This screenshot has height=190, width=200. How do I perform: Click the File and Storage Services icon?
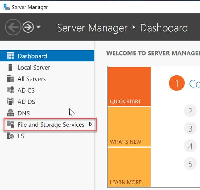tap(11, 124)
